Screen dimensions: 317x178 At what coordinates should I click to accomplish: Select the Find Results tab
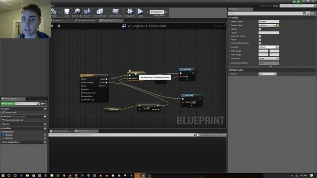86,131
